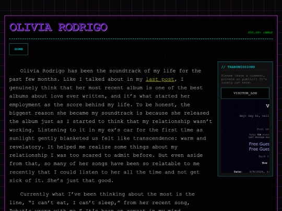The height and width of the screenshot is (211, 282).
Task: Follow the "last post" hyperlink
Action: [160, 79]
